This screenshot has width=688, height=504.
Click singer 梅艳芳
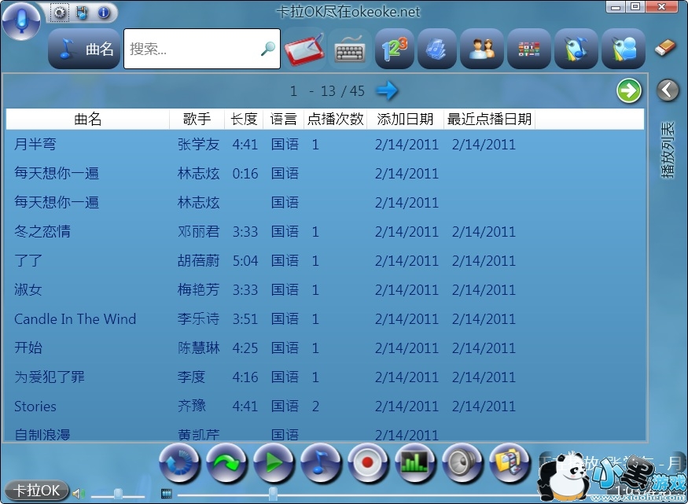coord(198,289)
